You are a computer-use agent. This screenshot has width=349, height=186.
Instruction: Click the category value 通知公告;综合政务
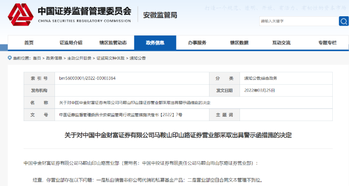point(261,78)
